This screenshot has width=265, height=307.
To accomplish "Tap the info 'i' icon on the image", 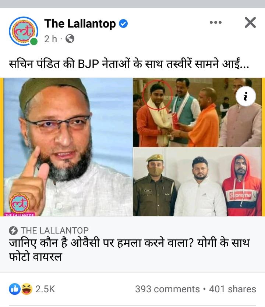I will point(245,96).
